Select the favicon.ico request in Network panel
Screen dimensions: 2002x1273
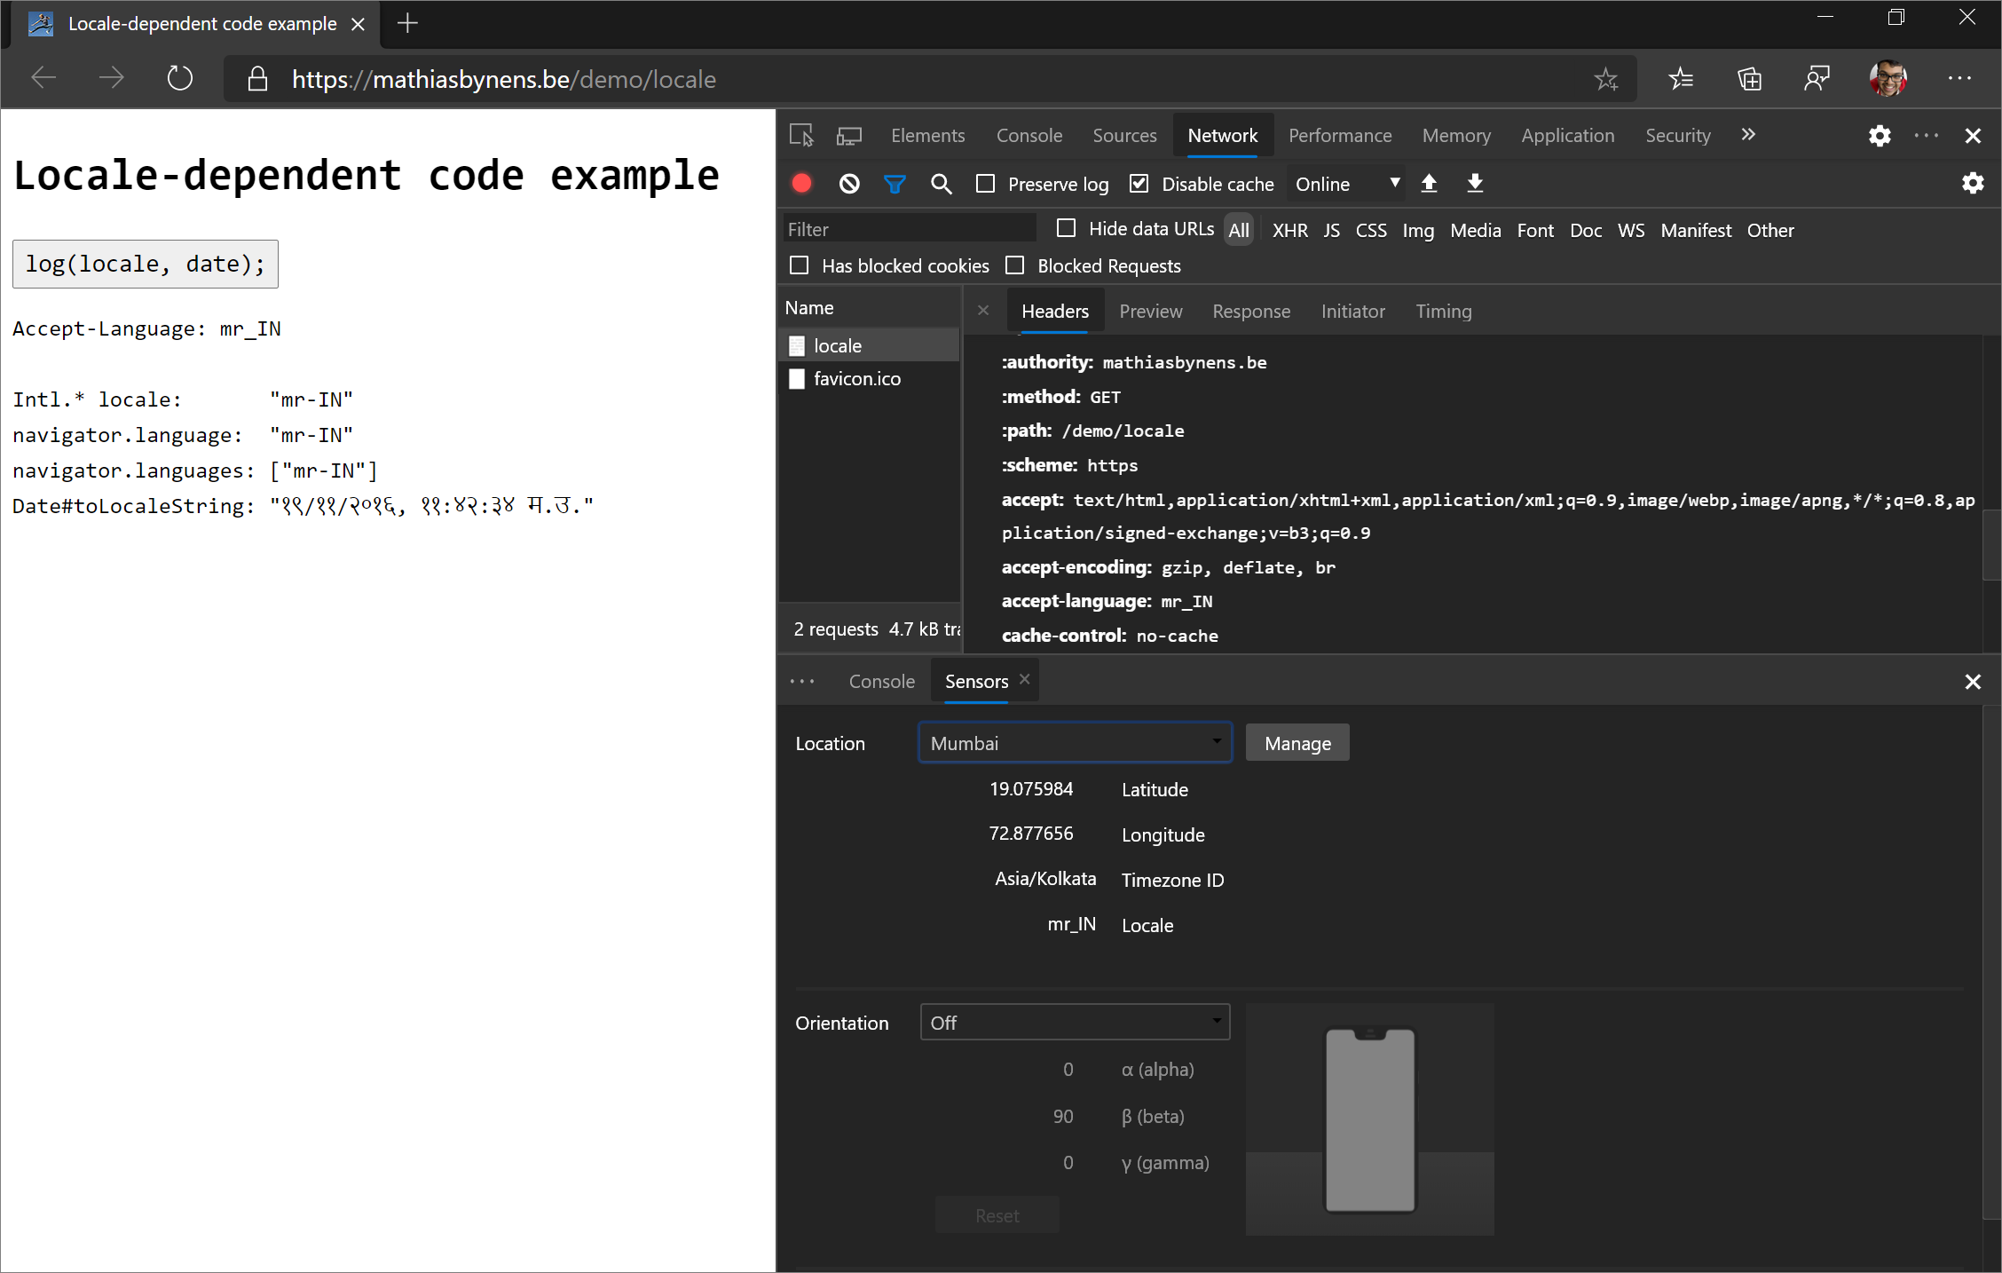coord(856,378)
